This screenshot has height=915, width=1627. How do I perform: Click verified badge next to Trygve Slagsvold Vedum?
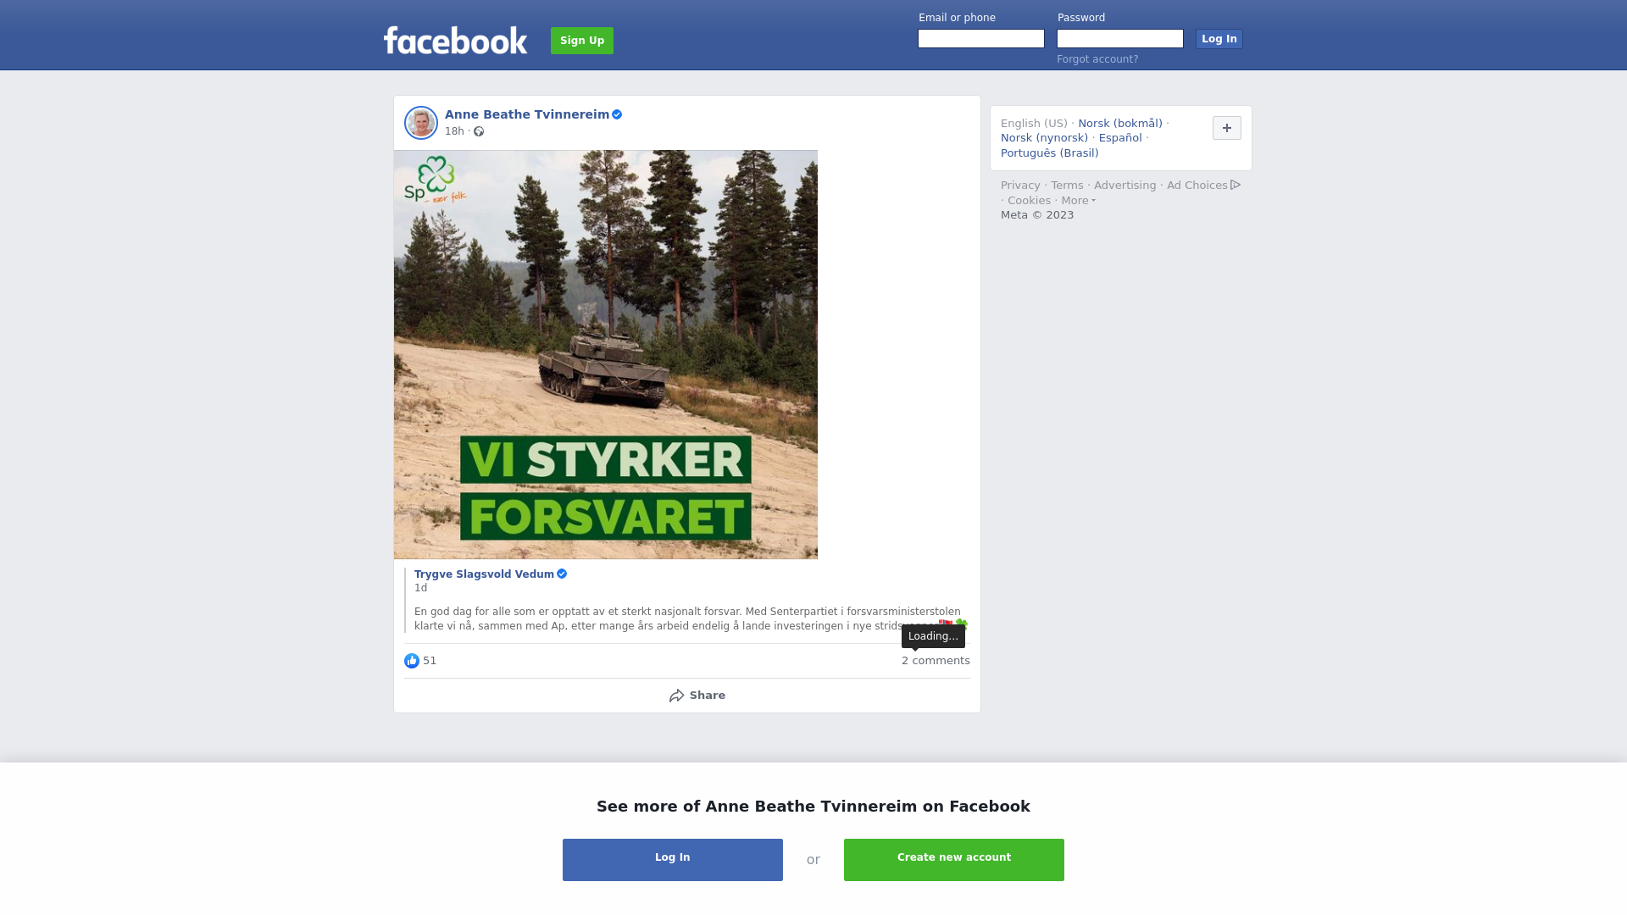(562, 574)
